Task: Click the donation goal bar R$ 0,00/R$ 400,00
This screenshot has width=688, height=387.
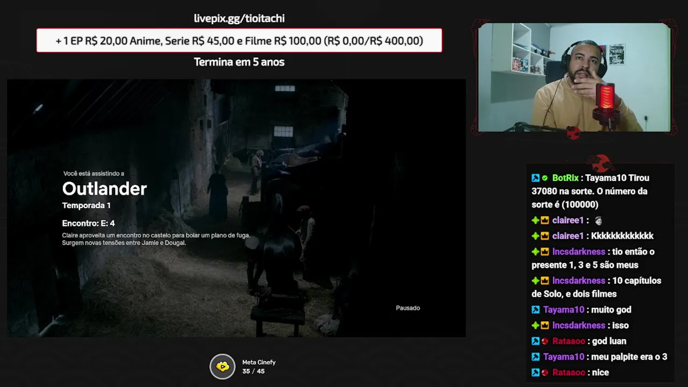Action: [x=239, y=40]
